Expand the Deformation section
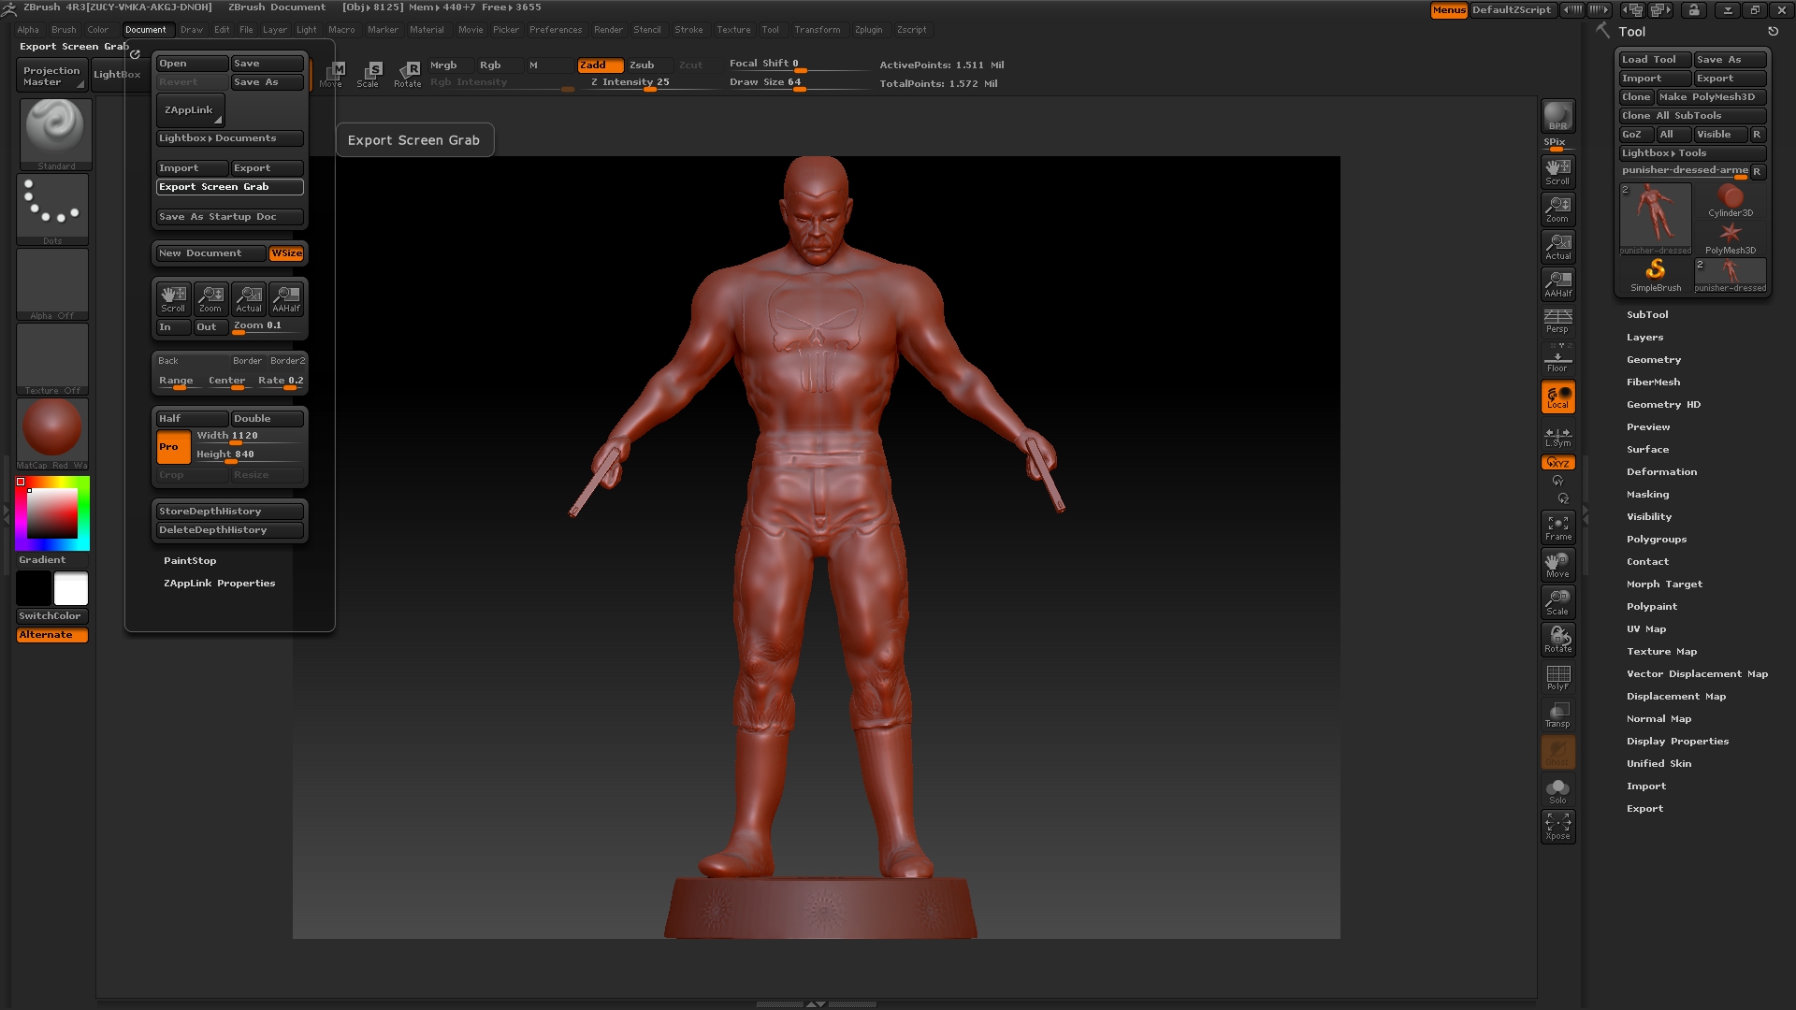This screenshot has height=1010, width=1796. pyautogui.click(x=1660, y=472)
